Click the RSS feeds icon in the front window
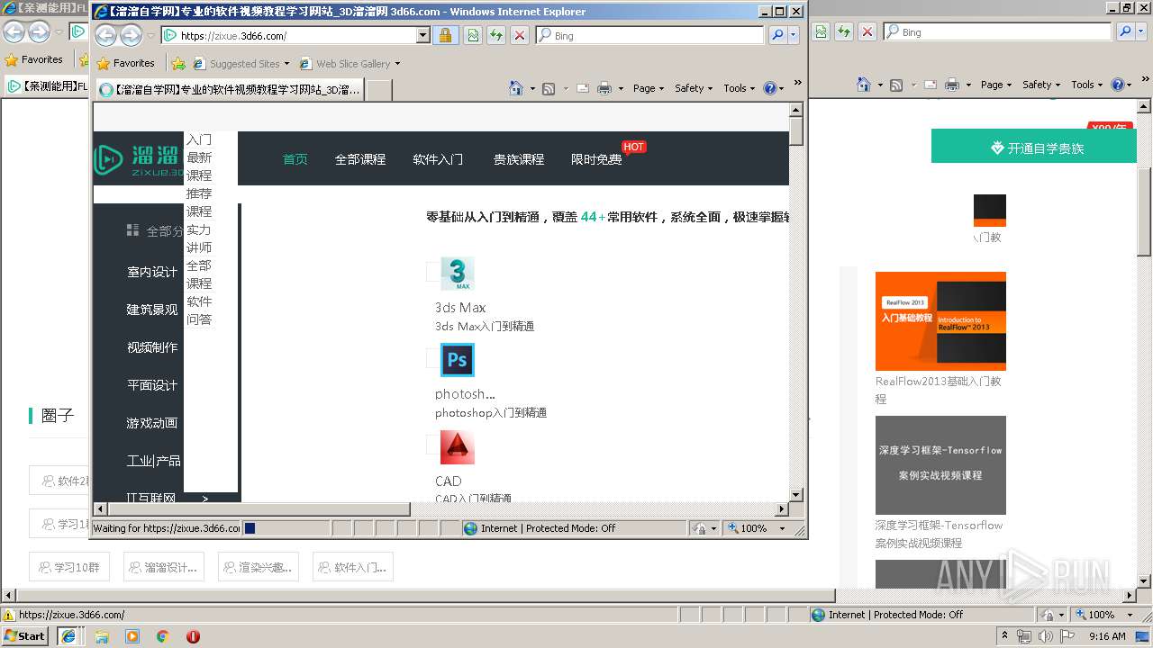1153x648 pixels. click(549, 88)
